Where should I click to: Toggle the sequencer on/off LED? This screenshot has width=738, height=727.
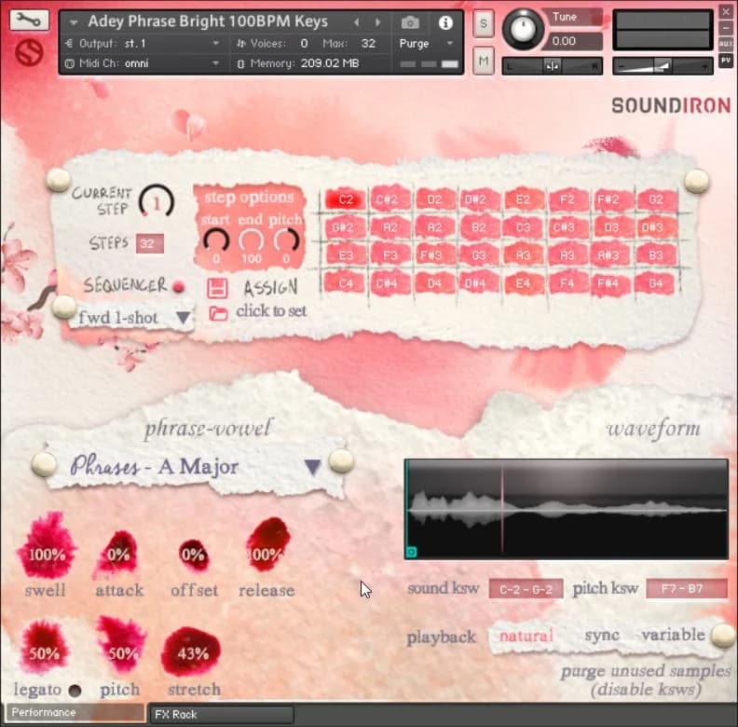tap(178, 286)
